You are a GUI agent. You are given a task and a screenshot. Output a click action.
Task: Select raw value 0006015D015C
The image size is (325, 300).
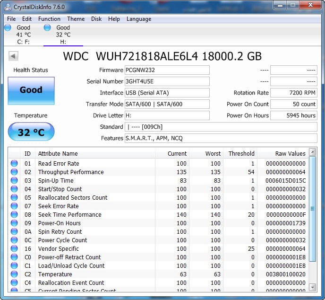click(285, 181)
